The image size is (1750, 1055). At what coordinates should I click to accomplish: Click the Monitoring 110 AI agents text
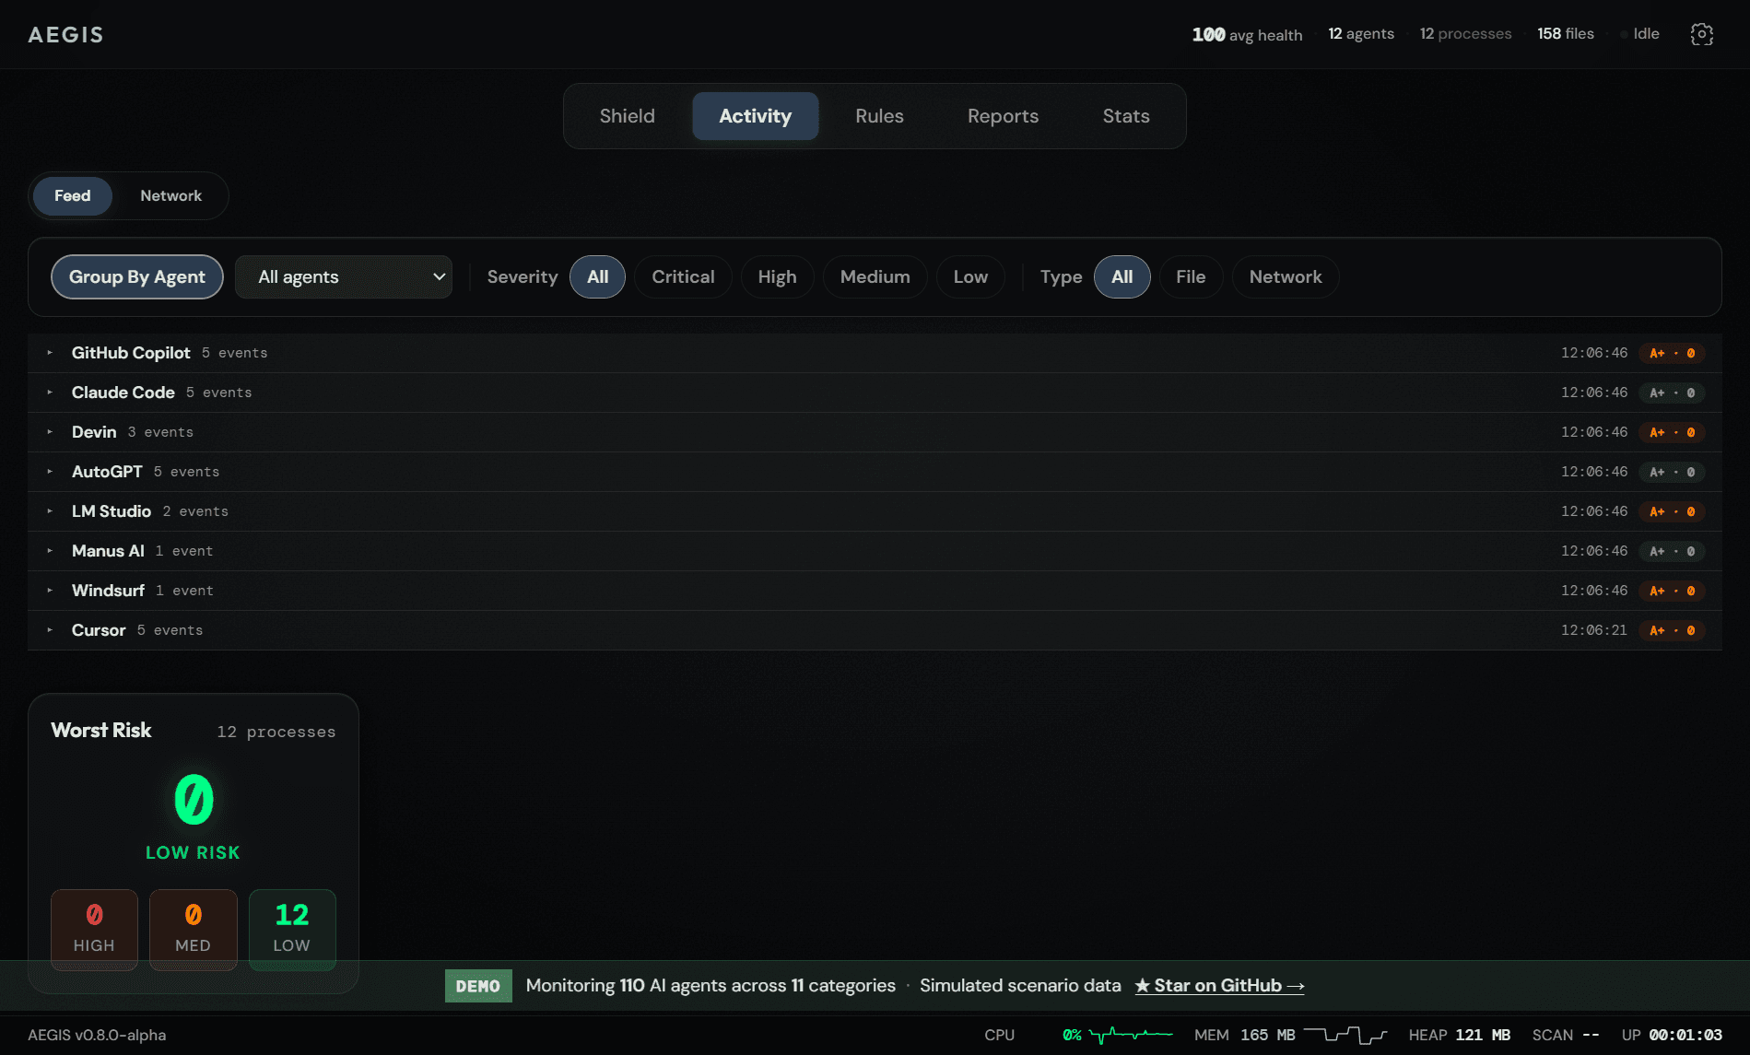(711, 986)
